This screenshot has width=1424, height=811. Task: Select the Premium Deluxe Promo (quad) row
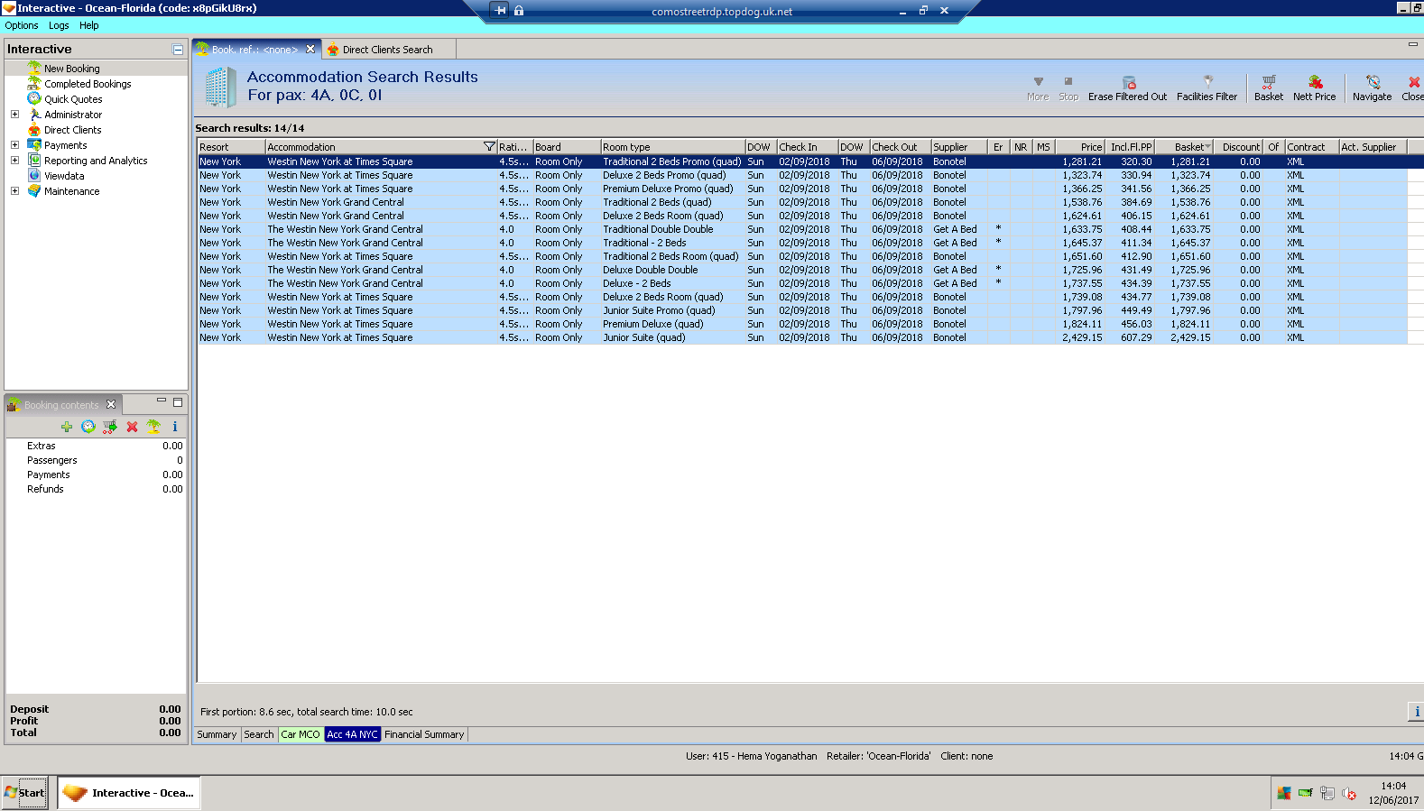[x=802, y=189]
